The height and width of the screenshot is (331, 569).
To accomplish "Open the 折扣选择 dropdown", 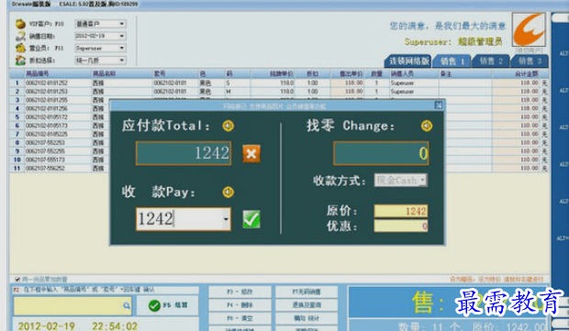I will coord(122,61).
